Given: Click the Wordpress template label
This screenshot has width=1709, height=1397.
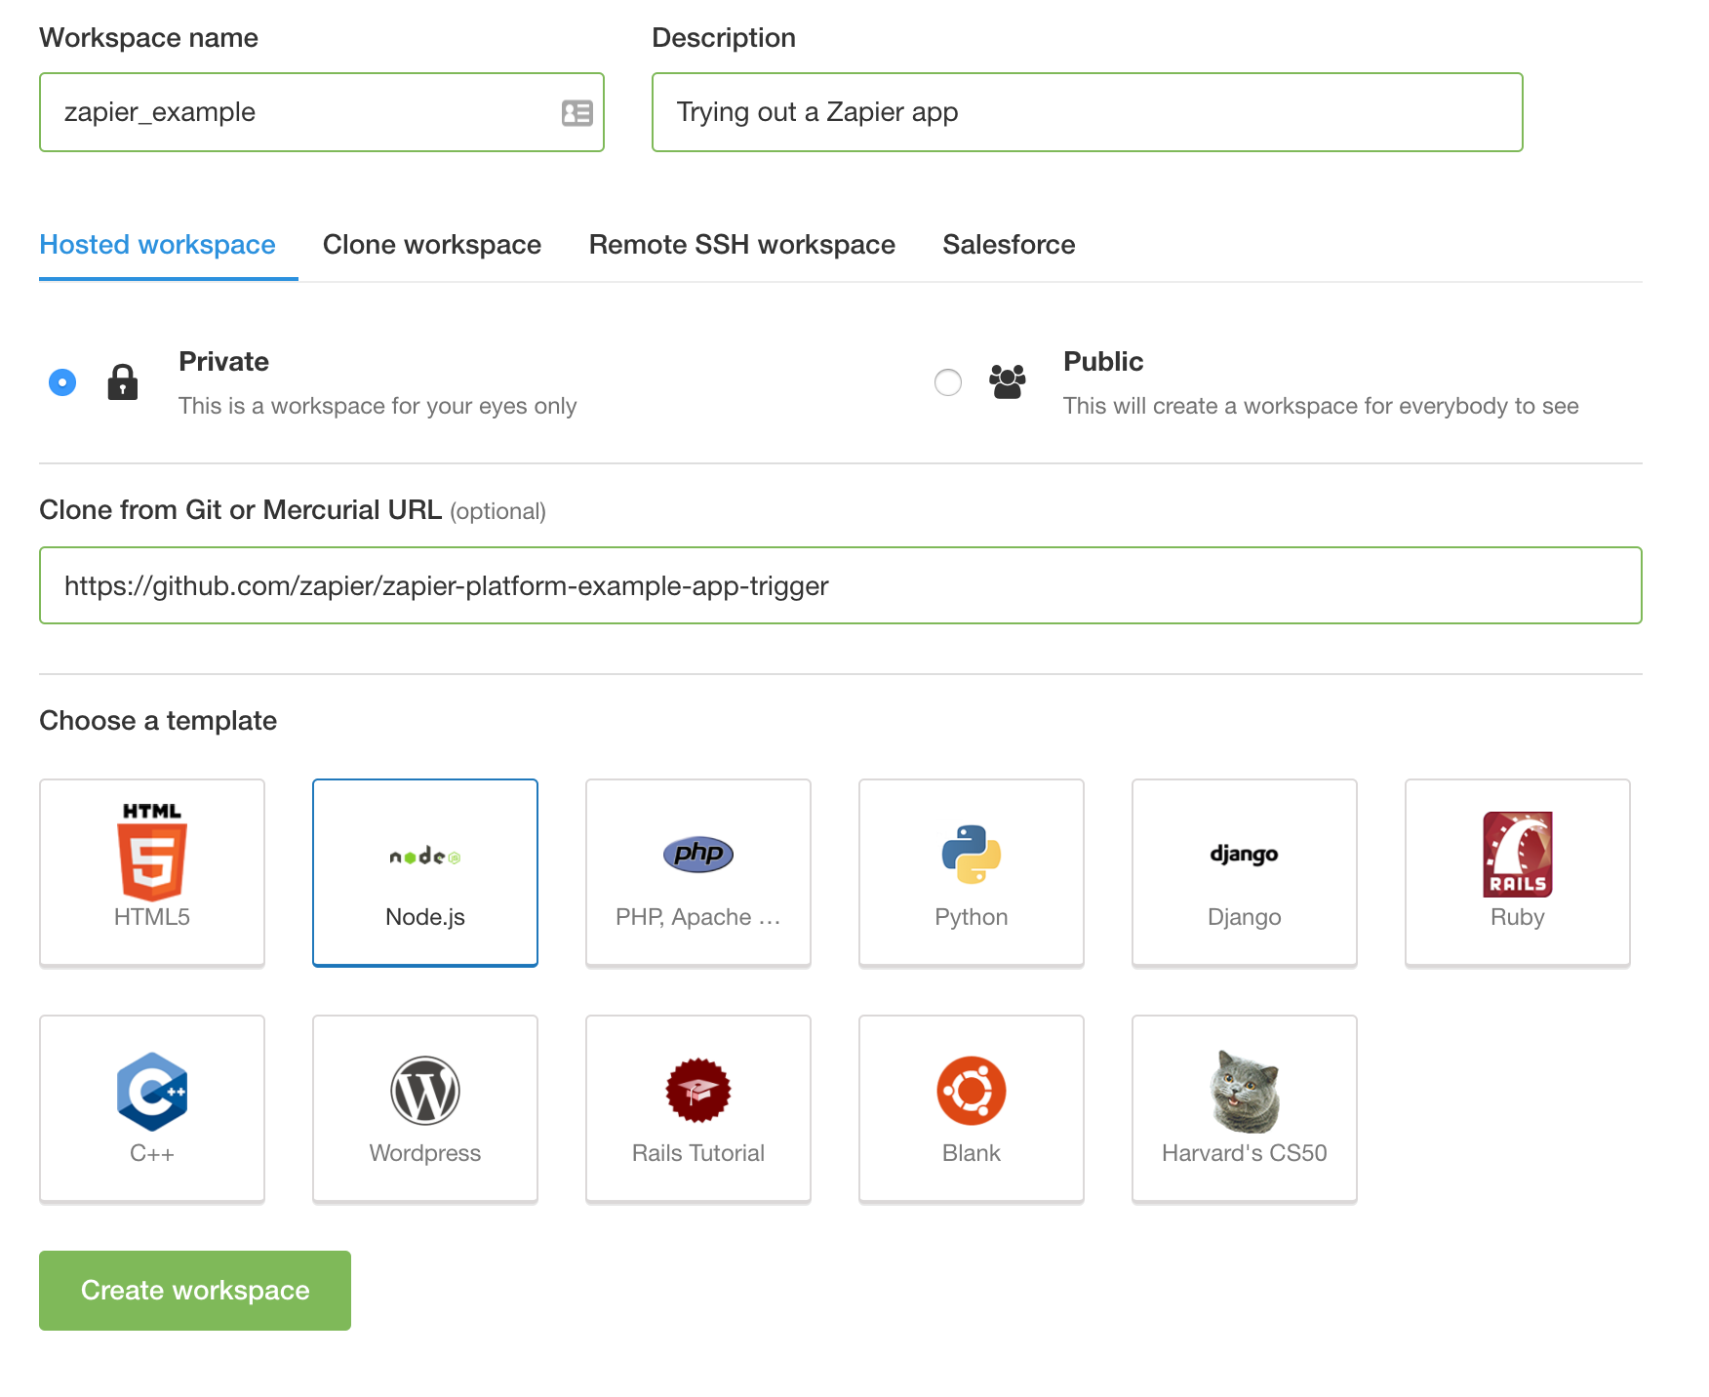Looking at the screenshot, I should (425, 1153).
